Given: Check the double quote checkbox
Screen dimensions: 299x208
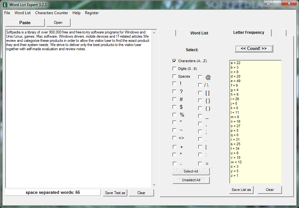Looking at the screenshot, I should point(174,122).
